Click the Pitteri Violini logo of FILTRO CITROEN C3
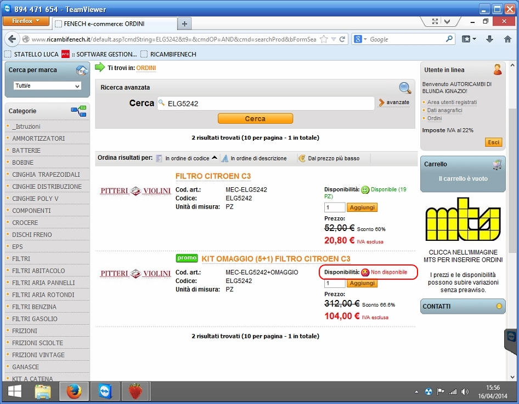The image size is (519, 404). (136, 191)
